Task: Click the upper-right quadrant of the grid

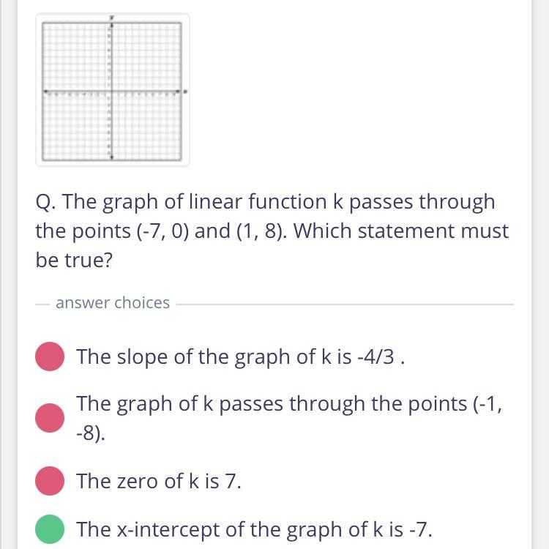Action: coord(146,57)
